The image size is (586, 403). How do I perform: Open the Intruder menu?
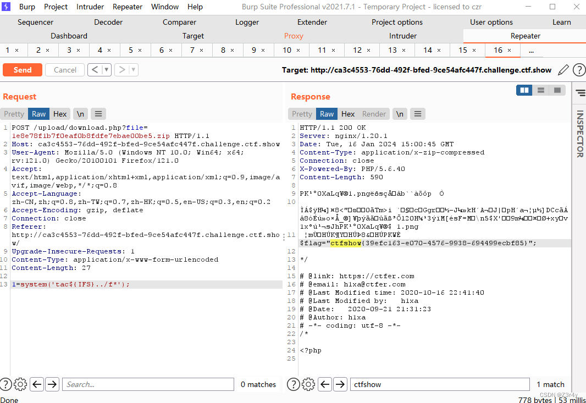(90, 7)
